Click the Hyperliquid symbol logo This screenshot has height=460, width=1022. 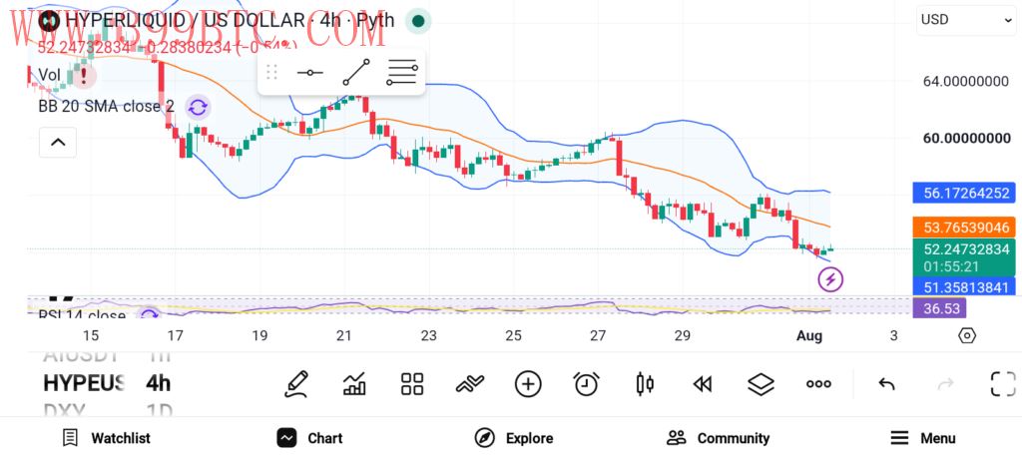pyautogui.click(x=49, y=21)
